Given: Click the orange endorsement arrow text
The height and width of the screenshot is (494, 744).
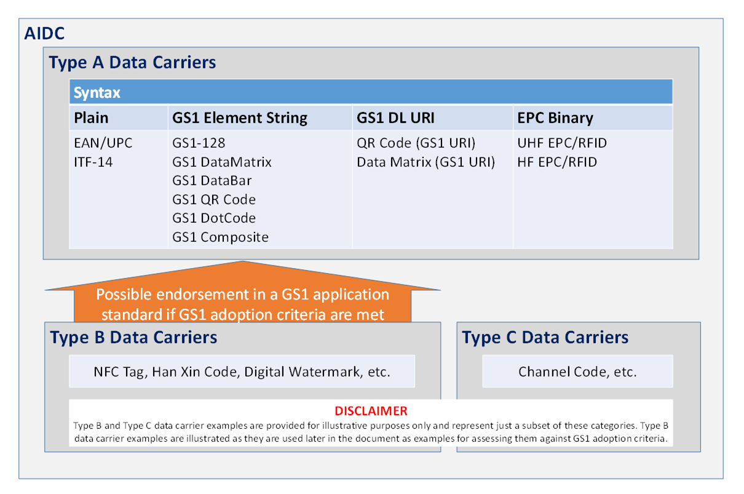Looking at the screenshot, I should [243, 305].
